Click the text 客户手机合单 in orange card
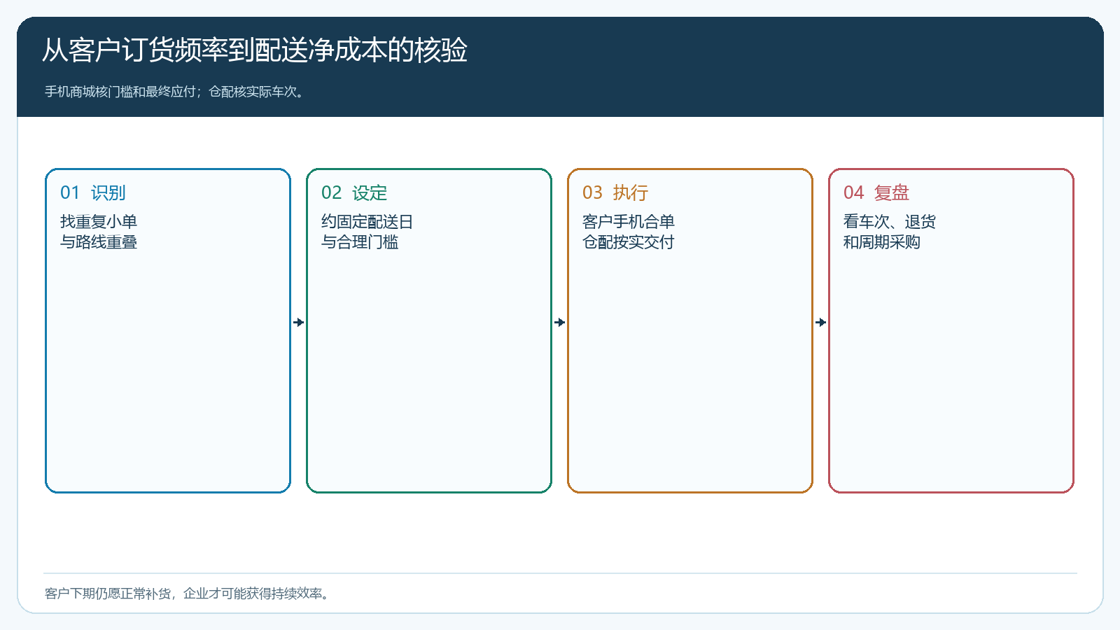The height and width of the screenshot is (630, 1120). 629,222
